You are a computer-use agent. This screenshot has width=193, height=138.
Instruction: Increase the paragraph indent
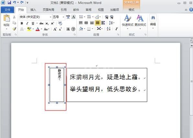[x=112, y=17]
